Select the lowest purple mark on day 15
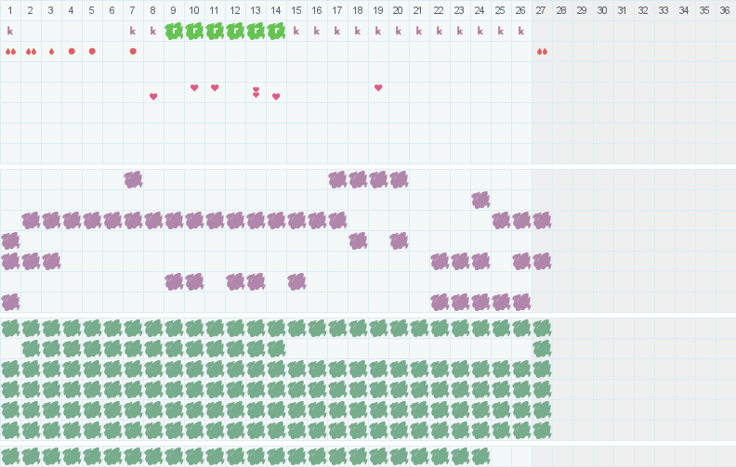Screen dimensions: 736x467 point(296,281)
